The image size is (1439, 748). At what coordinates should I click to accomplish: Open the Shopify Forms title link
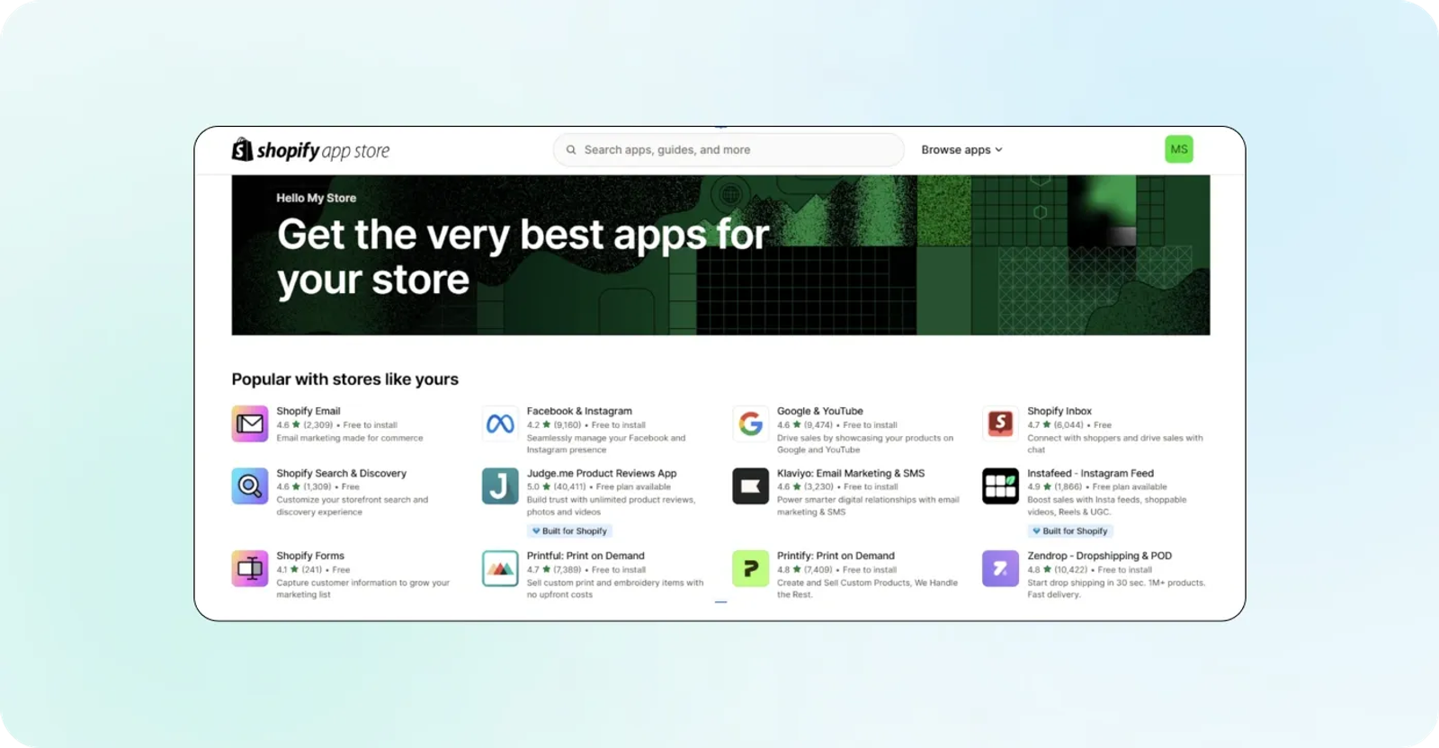(x=310, y=556)
